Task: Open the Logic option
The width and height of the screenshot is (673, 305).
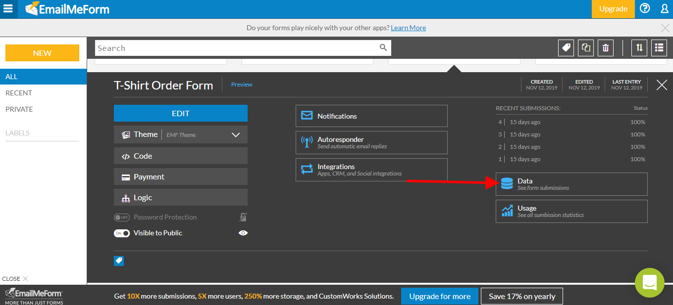Action: click(181, 197)
